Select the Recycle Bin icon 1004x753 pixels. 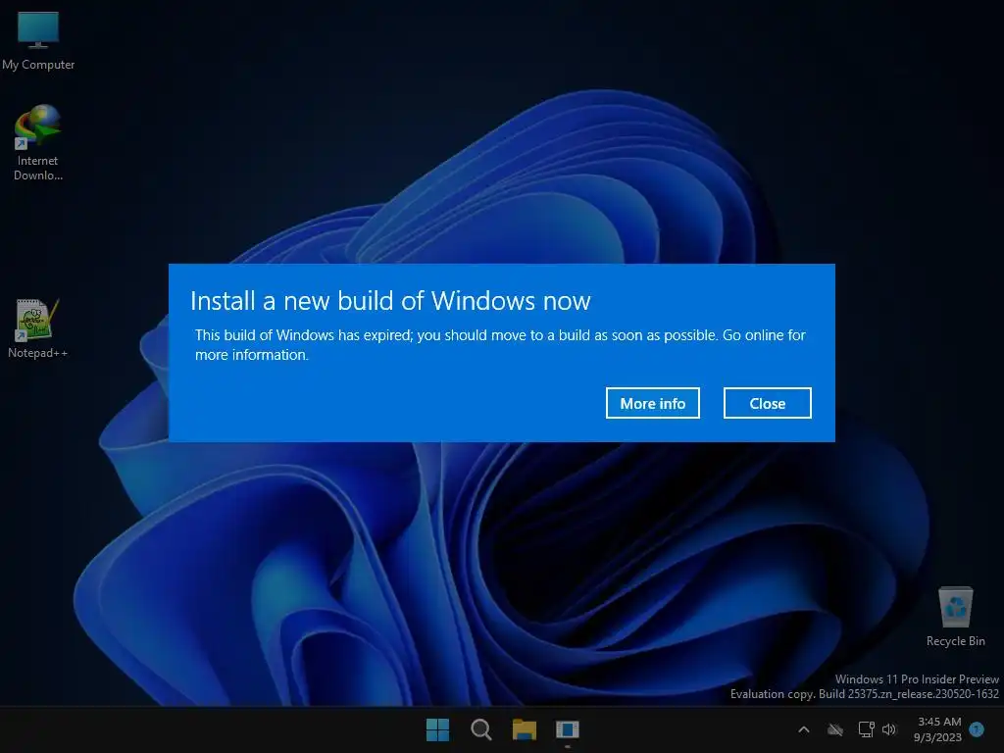point(955,617)
